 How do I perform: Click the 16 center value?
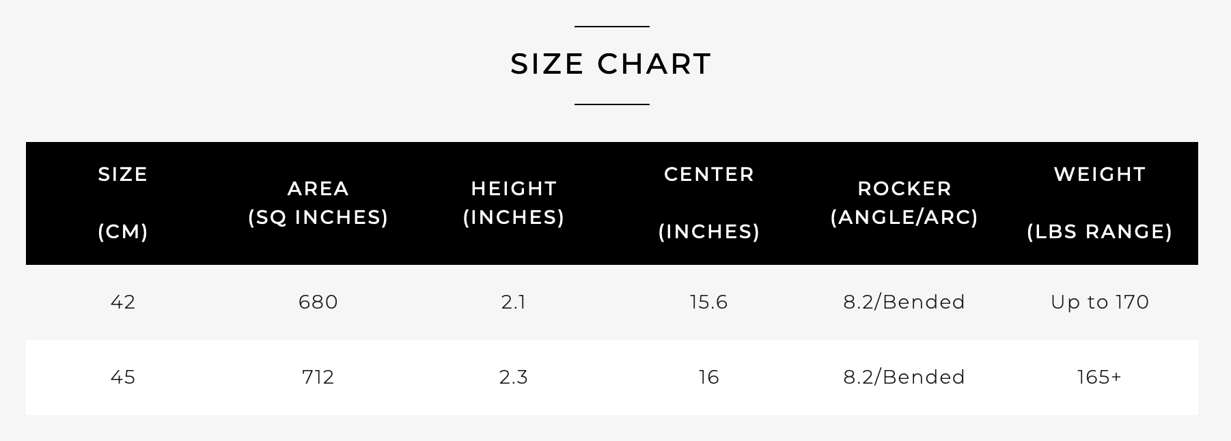709,377
